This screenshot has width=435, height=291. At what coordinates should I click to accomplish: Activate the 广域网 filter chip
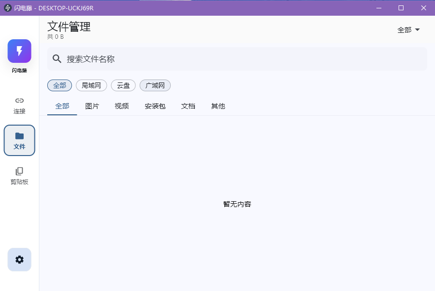(x=155, y=85)
